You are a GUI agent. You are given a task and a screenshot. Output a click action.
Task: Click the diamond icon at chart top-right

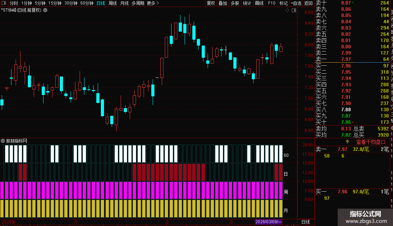coord(288,10)
